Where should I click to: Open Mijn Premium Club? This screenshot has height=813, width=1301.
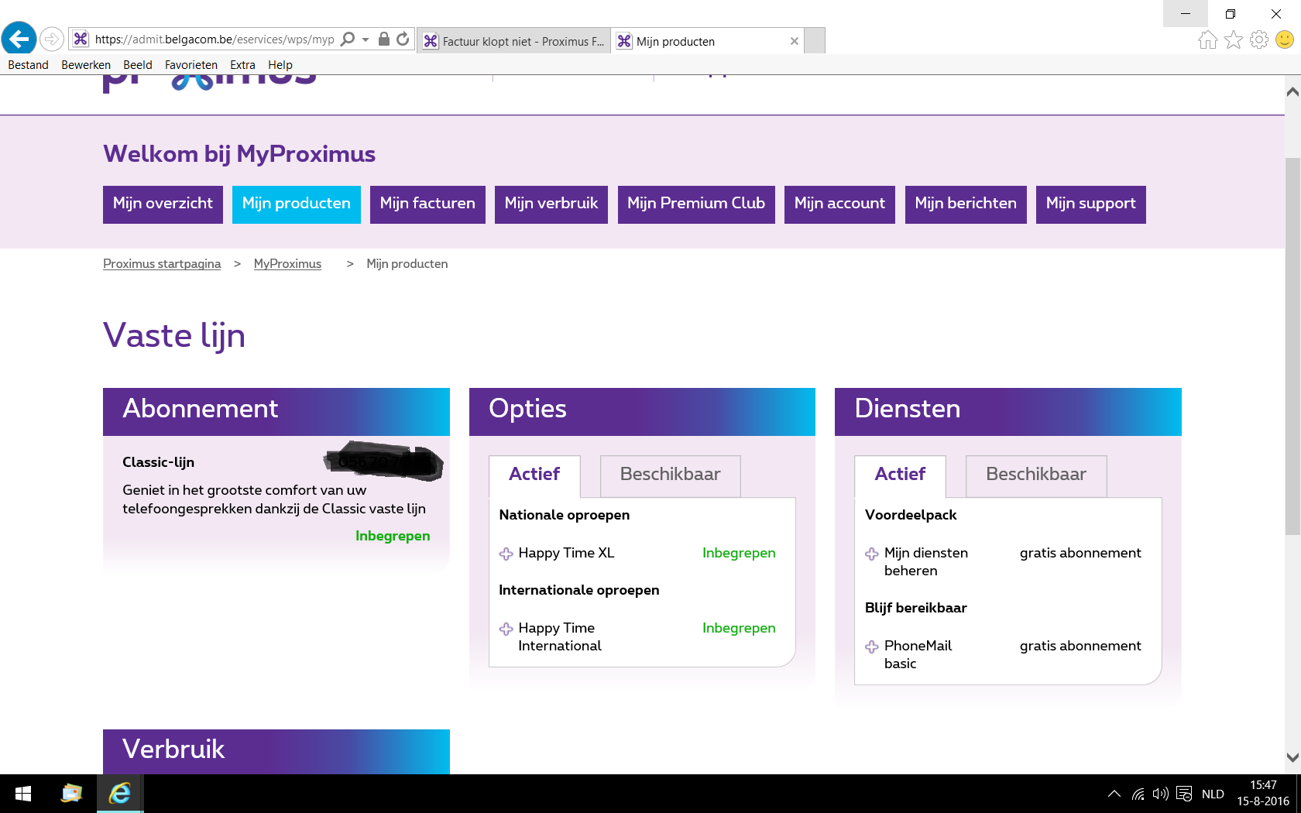[696, 204]
